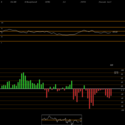Open the mini line chart thumbnail at bottom

coord(62,120)
